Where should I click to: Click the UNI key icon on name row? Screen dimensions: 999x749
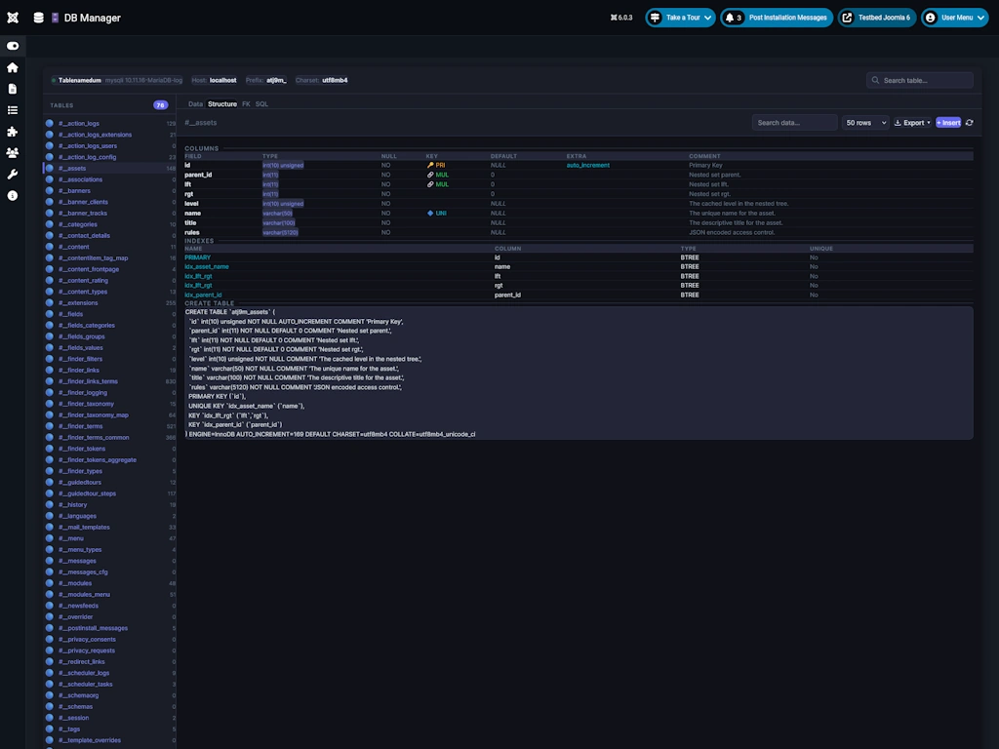point(430,214)
